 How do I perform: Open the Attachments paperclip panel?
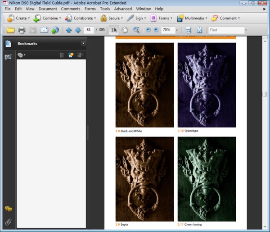pos(8,222)
